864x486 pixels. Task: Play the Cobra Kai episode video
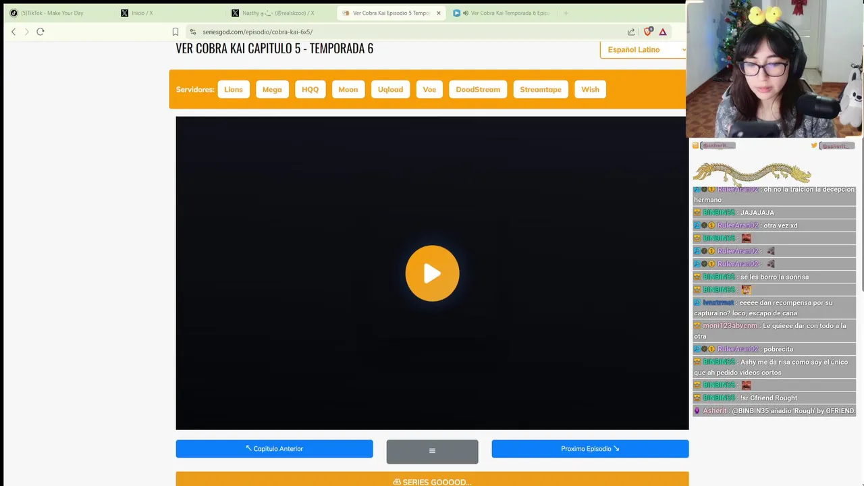432,273
